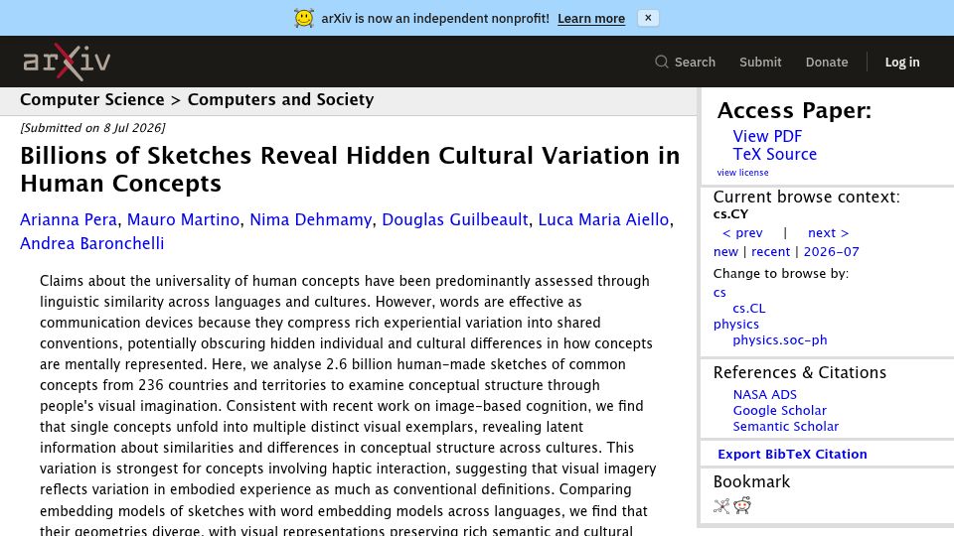The height and width of the screenshot is (536, 954).
Task: Open author Arianna Pera's papers
Action: tap(69, 219)
